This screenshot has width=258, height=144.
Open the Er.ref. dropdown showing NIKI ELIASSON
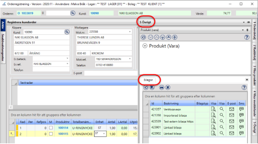67,64
